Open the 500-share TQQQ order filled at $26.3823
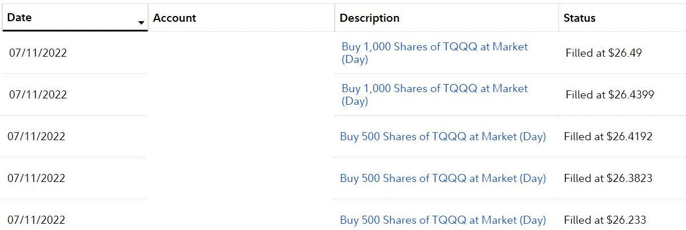Image resolution: width=686 pixels, height=230 pixels. 443,179
